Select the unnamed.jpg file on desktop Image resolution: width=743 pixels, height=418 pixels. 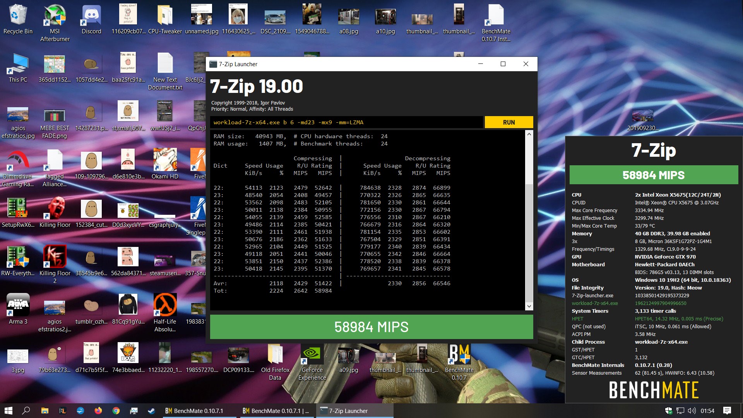click(x=202, y=19)
